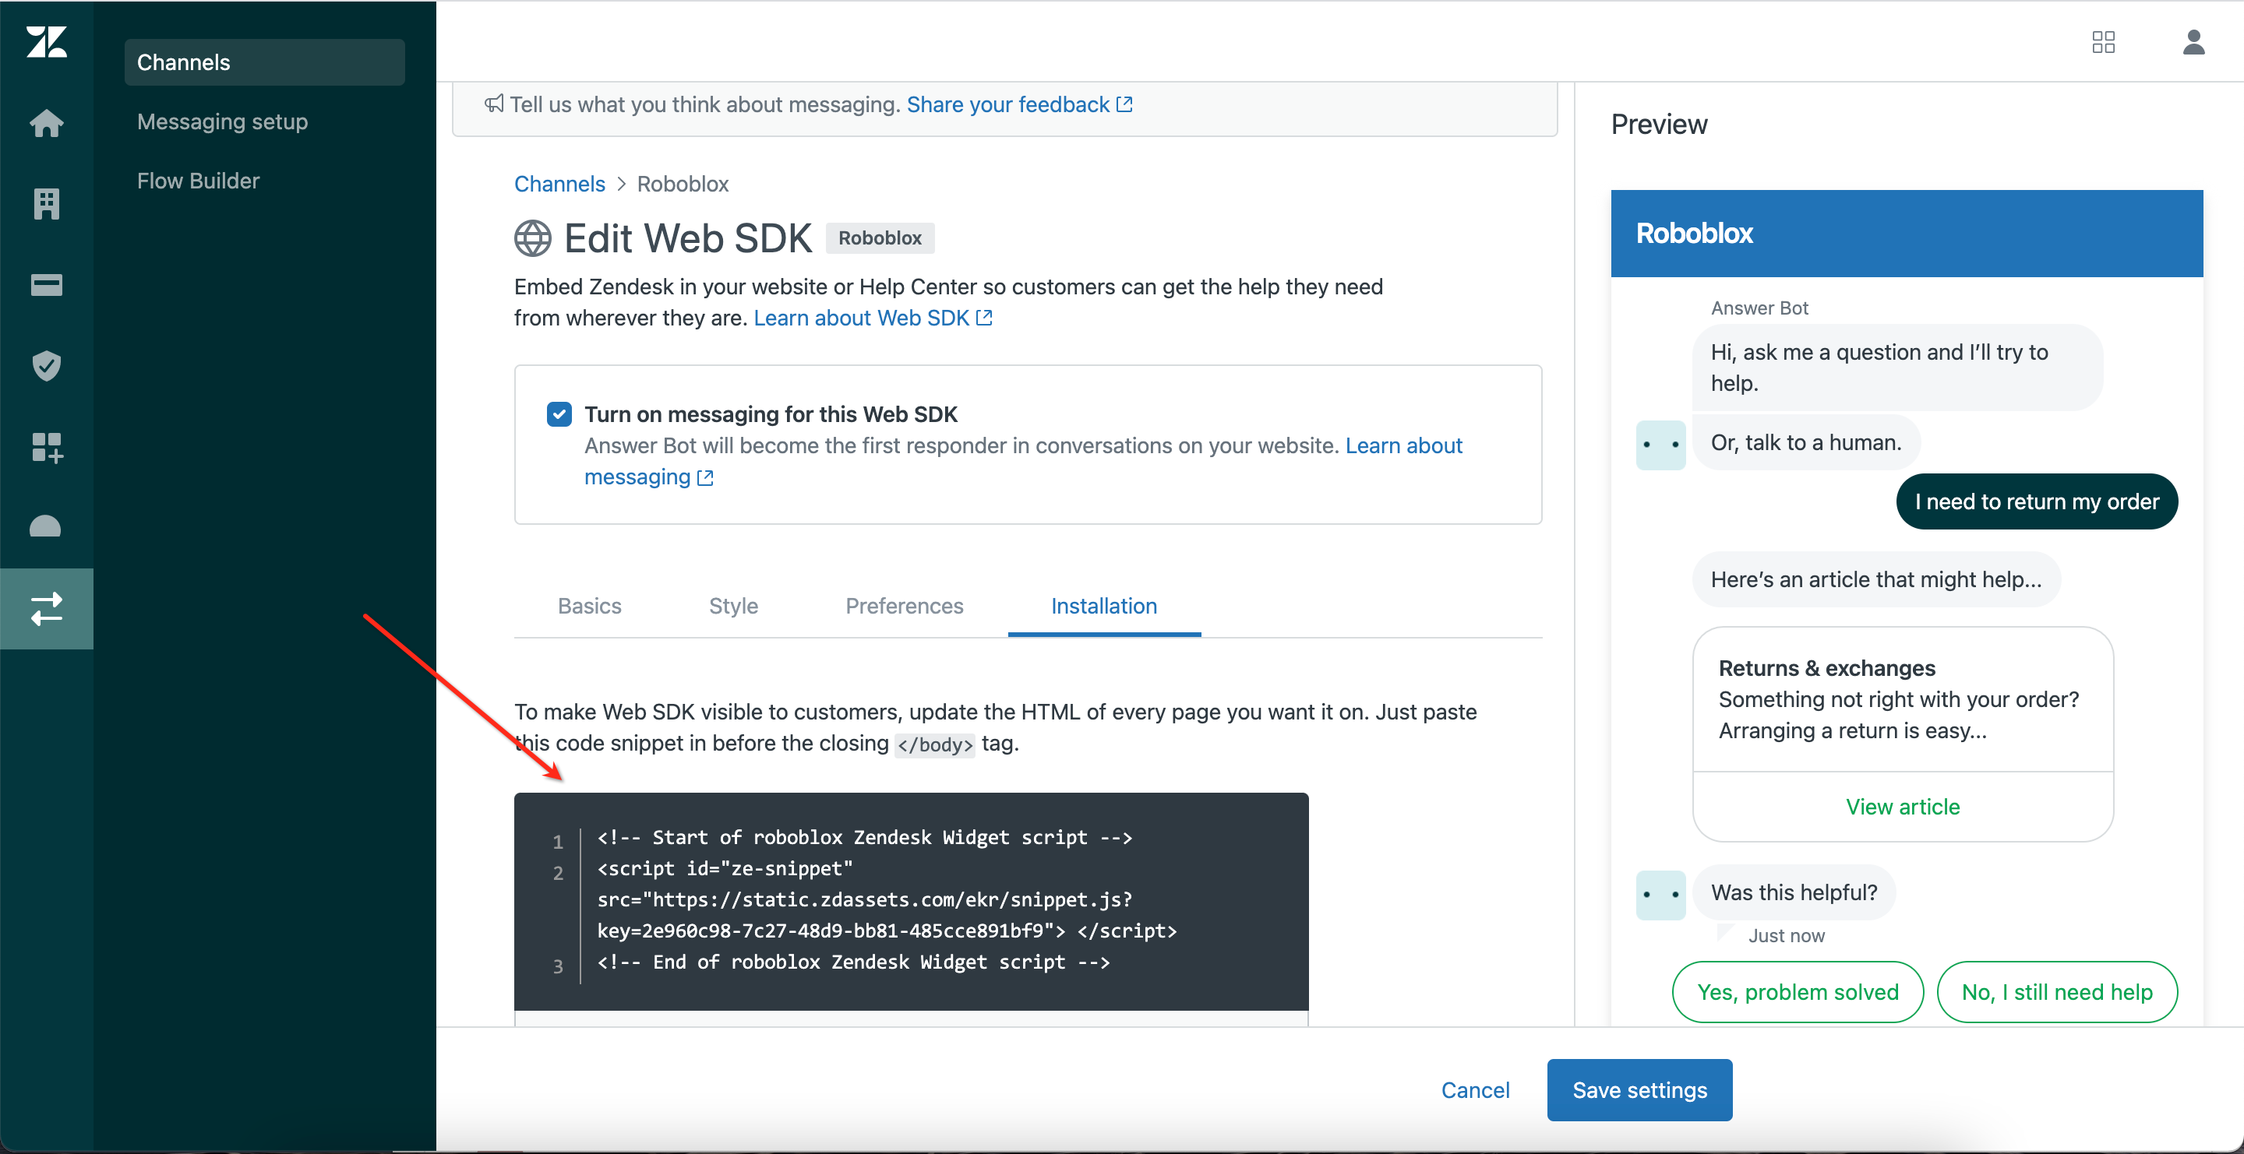The width and height of the screenshot is (2244, 1154).
Task: Open the products grid icon
Action: [2103, 42]
